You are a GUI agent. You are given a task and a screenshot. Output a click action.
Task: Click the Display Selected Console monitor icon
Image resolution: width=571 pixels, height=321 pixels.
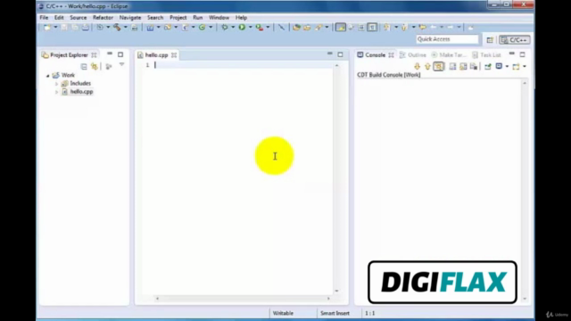point(499,66)
